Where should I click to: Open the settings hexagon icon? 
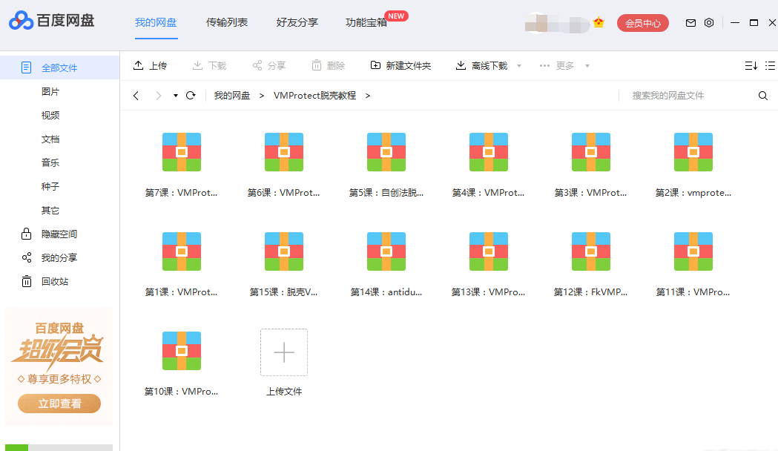click(x=709, y=23)
